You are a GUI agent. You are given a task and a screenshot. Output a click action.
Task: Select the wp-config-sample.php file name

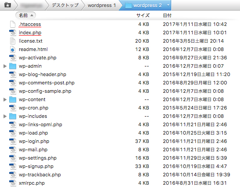[x=45, y=91]
